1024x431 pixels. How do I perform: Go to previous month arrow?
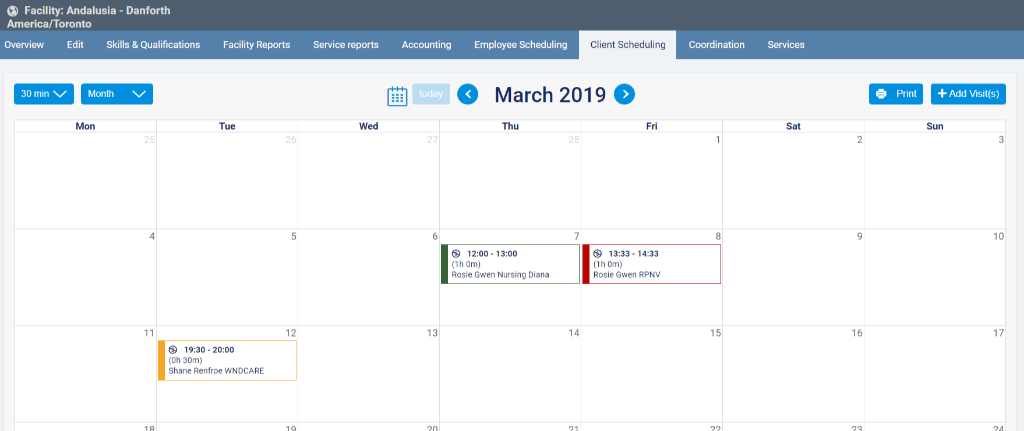coord(468,94)
